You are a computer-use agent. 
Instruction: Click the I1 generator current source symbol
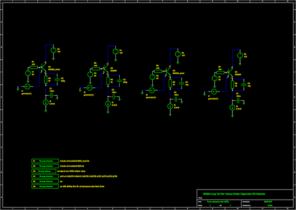point(27,86)
